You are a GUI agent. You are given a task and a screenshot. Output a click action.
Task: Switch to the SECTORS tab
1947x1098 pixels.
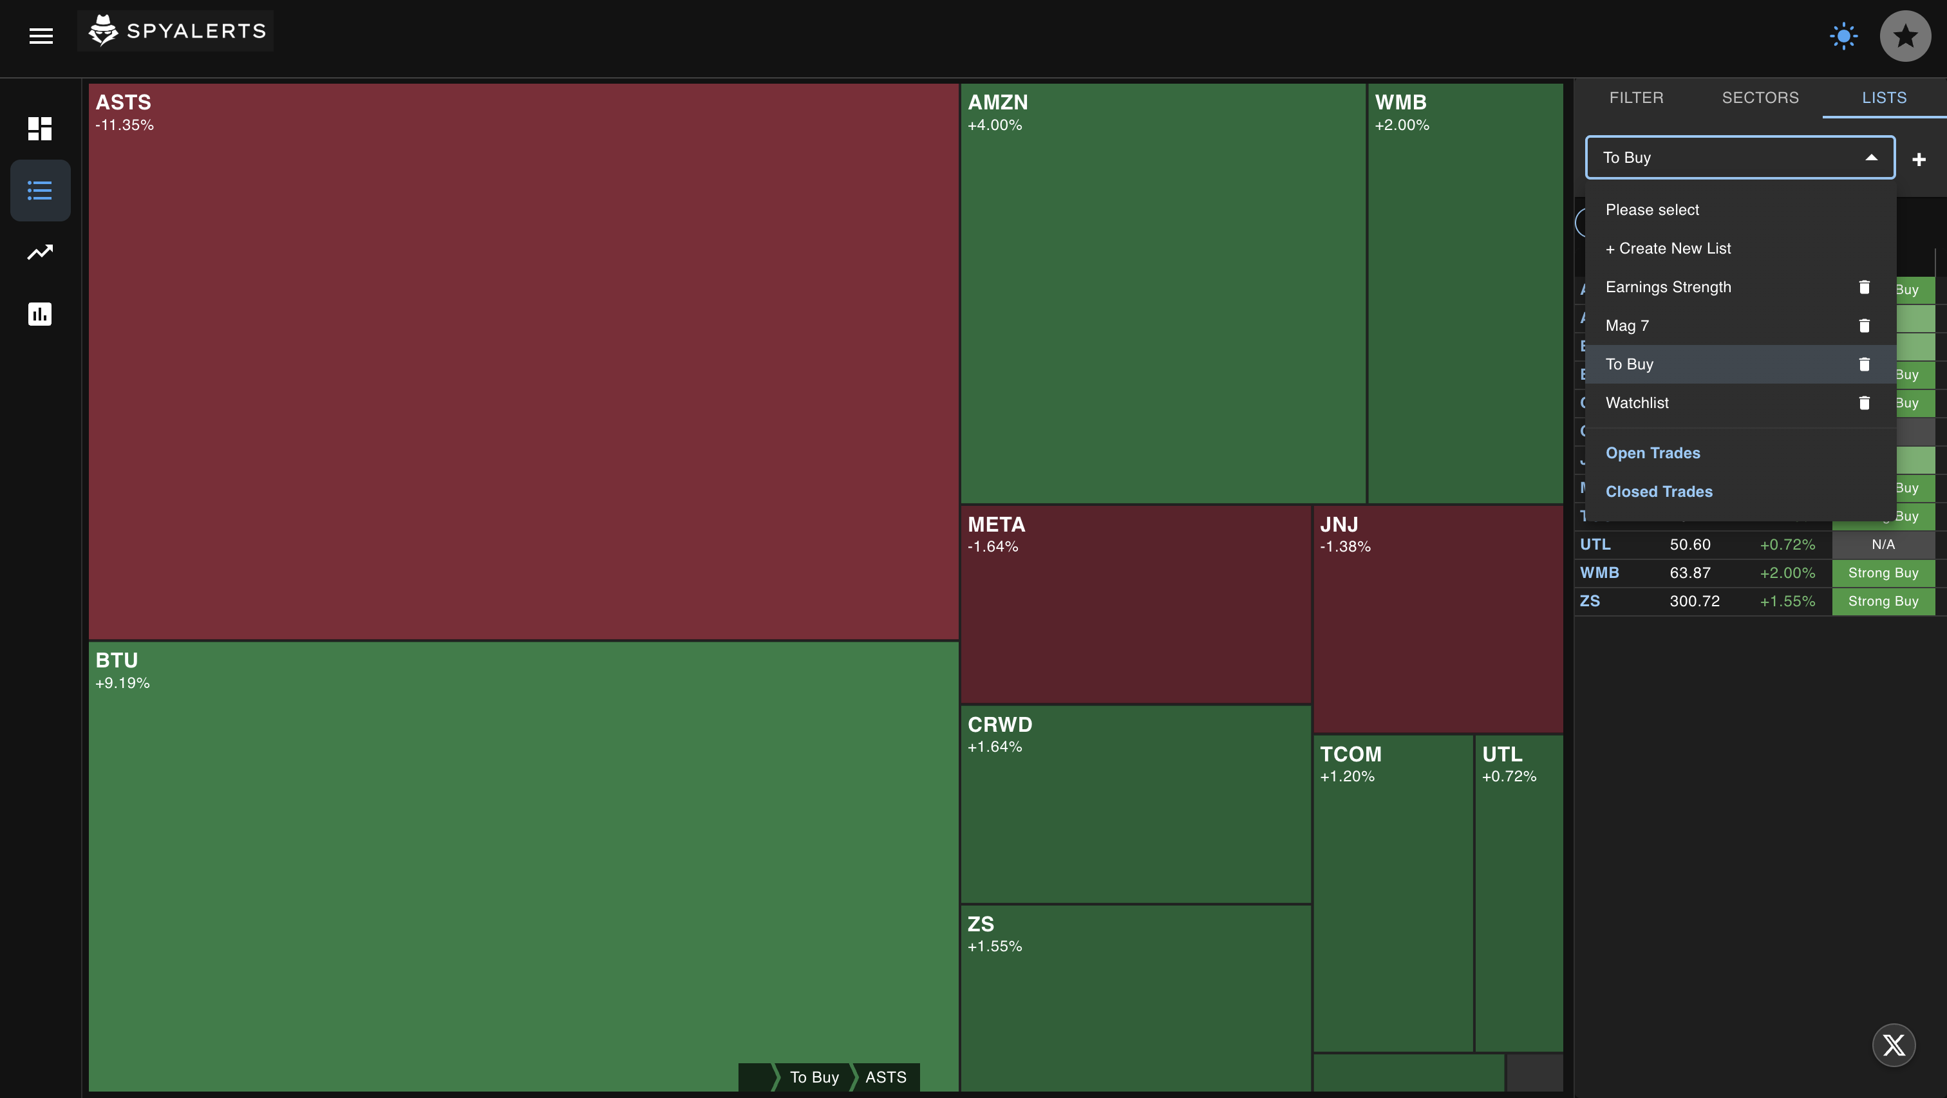tap(1760, 97)
